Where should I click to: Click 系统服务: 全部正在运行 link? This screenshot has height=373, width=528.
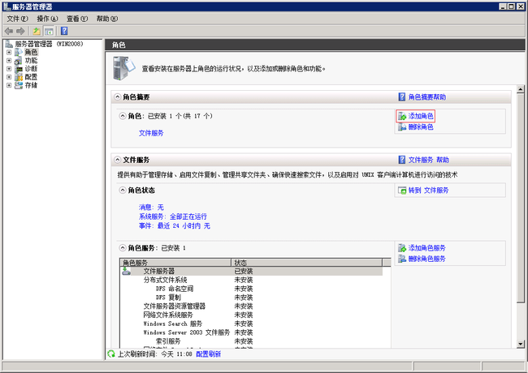tap(173, 217)
